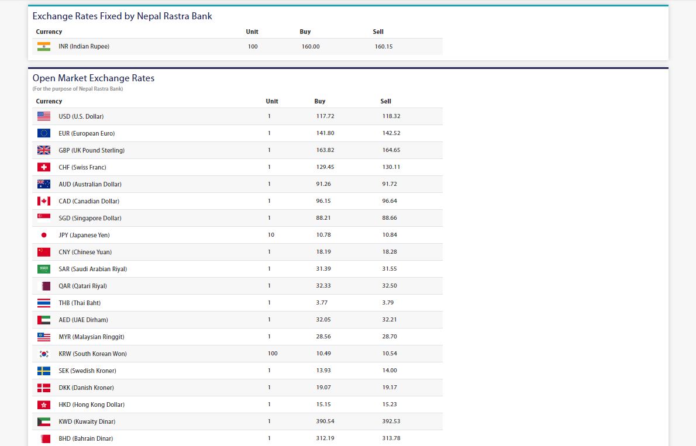696x446 pixels.
Task: Select the 'SEK (Swedish Kroner)' currency name
Action: (88, 371)
